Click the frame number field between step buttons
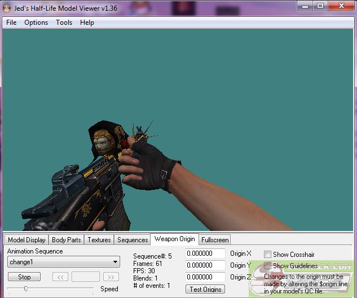Image resolution: width=357 pixels, height=298 pixels. (86, 277)
